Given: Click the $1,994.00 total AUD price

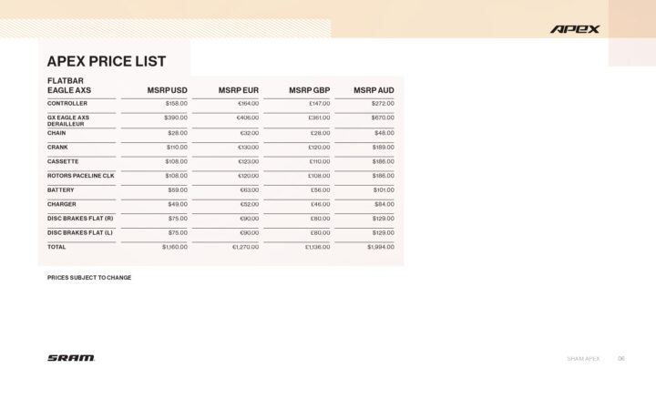Looking at the screenshot, I should (x=381, y=247).
